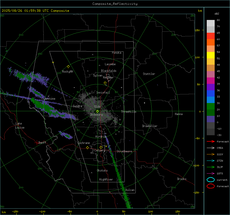Click the Hanna town label
The image size is (230, 215).
point(179,114)
